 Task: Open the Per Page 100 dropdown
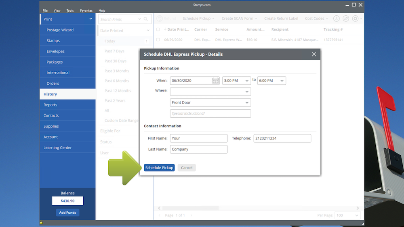pyautogui.click(x=347, y=215)
